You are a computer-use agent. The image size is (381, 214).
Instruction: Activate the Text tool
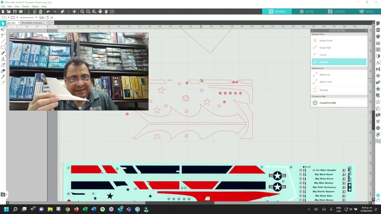(x=3, y=59)
